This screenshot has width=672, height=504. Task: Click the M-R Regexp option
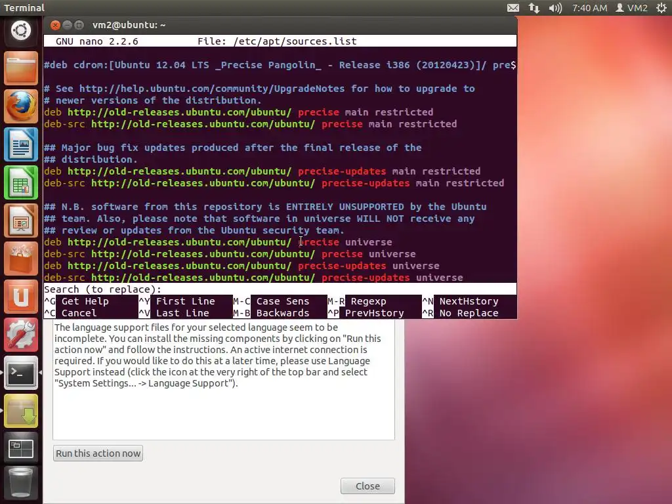pos(357,301)
